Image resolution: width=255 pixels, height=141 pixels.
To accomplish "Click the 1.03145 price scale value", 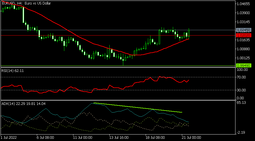I will [x=243, y=22].
